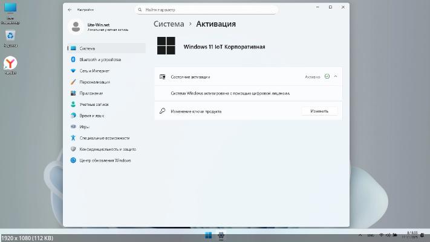Viewport: 430px width, 242px height.
Task: Open Игры settings section
Action: point(84,126)
